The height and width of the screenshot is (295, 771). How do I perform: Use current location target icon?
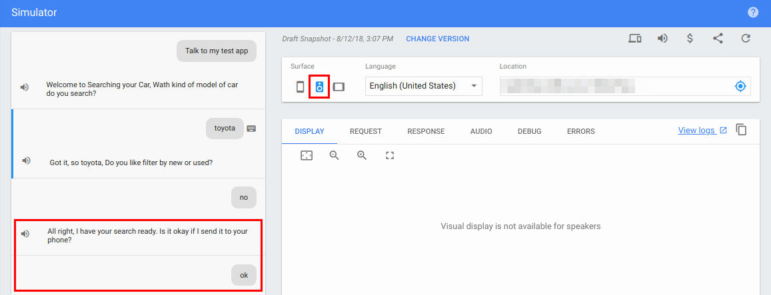pyautogui.click(x=740, y=87)
